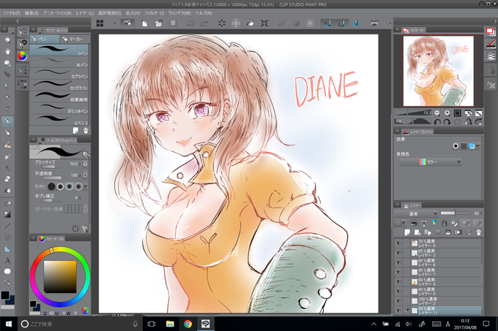
Task: Expand command bar overflow arrow at right end
Action: pos(390,23)
